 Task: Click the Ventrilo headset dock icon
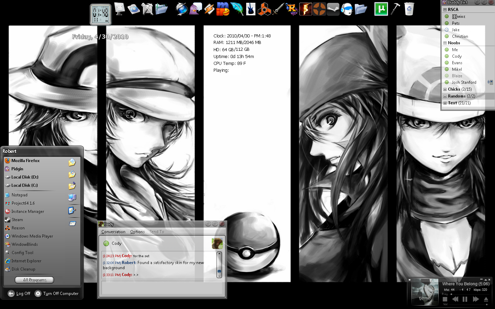(x=346, y=9)
